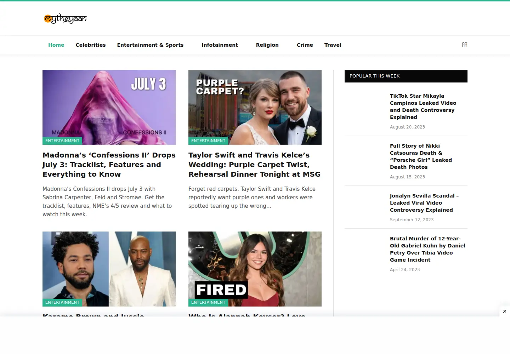510x354 pixels.
Task: Open the Mythgyaan site logo
Action: click(65, 18)
